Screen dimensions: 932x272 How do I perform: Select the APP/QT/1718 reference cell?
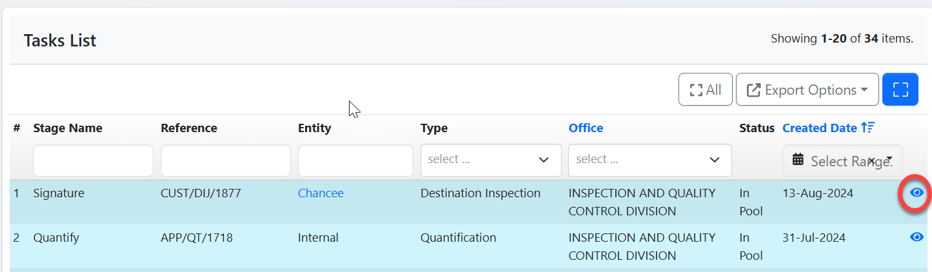point(197,238)
